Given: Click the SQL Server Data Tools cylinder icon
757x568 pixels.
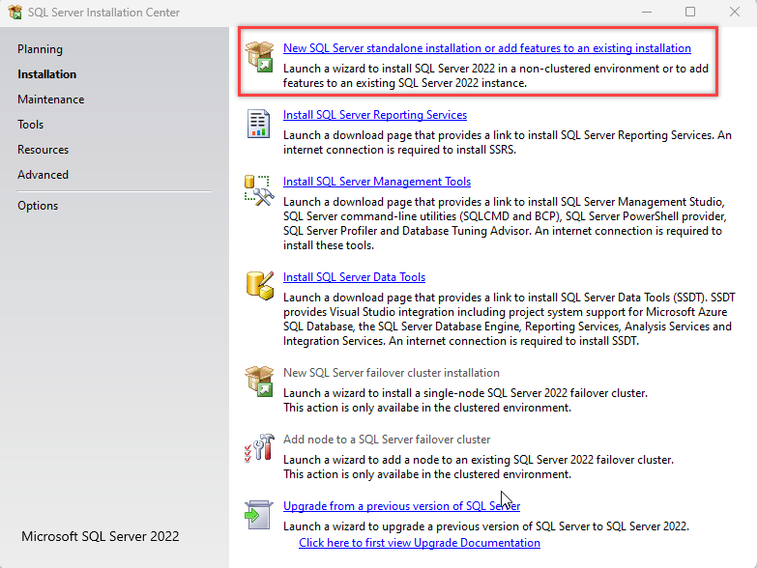Looking at the screenshot, I should (x=260, y=285).
